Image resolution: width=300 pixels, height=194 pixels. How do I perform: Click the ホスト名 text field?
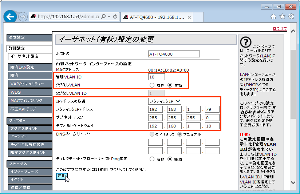(174, 54)
